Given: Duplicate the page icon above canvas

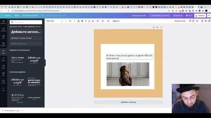Looking at the screenshot, I should 157,27.
